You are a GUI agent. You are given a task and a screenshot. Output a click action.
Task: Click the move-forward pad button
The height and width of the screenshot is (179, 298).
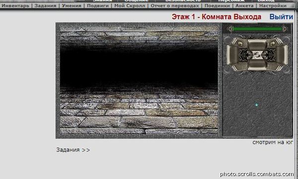257,45
